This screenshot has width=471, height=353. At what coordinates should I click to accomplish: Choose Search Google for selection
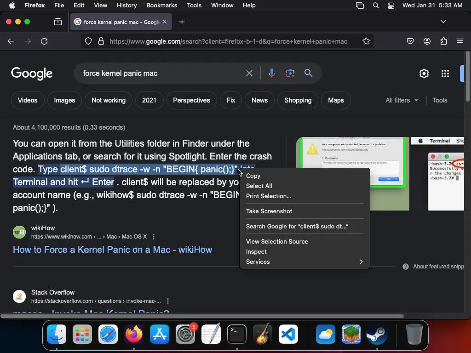tap(304, 226)
